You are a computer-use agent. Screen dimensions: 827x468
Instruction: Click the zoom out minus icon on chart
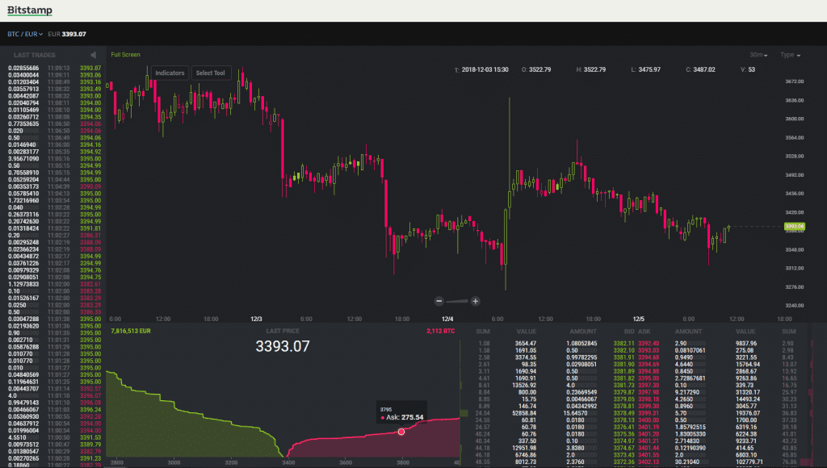click(x=439, y=301)
